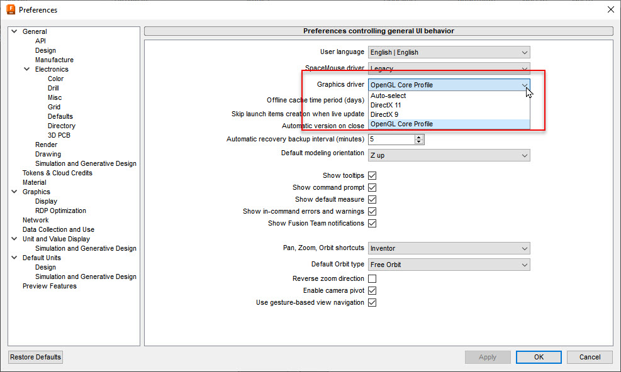This screenshot has height=372, width=621.
Task: Choose DirectX 11 from graphics driver list
Action: click(449, 106)
